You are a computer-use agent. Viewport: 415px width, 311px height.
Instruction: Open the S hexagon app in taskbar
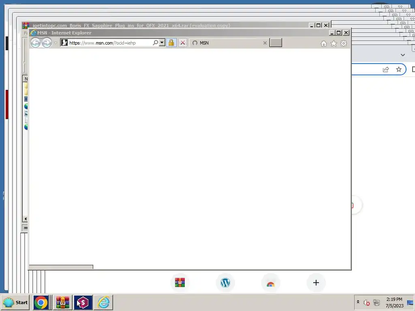pyautogui.click(x=83, y=302)
